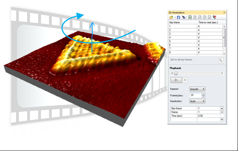Move key frame down icon
Image resolution: width=238 pixels, height=151 pixels.
209,17
